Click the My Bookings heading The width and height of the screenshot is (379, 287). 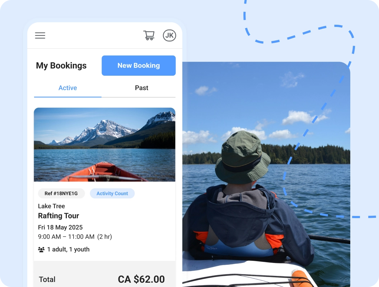[x=61, y=66]
